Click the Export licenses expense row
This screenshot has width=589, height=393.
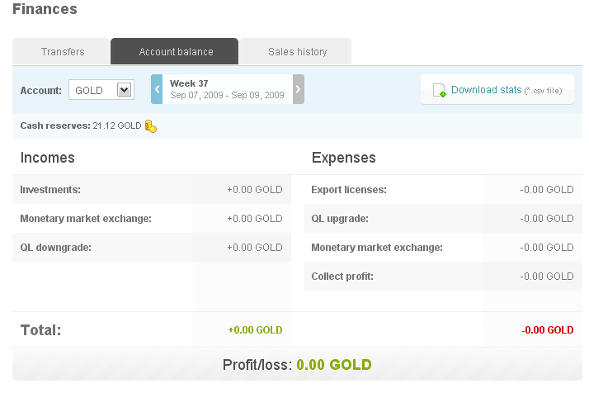pyautogui.click(x=442, y=190)
